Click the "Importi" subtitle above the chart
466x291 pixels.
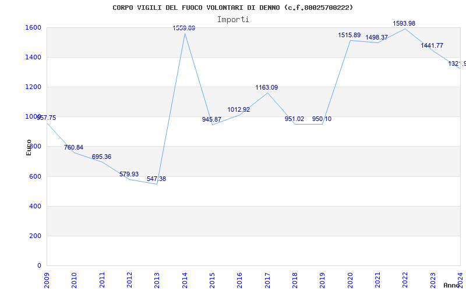click(232, 19)
